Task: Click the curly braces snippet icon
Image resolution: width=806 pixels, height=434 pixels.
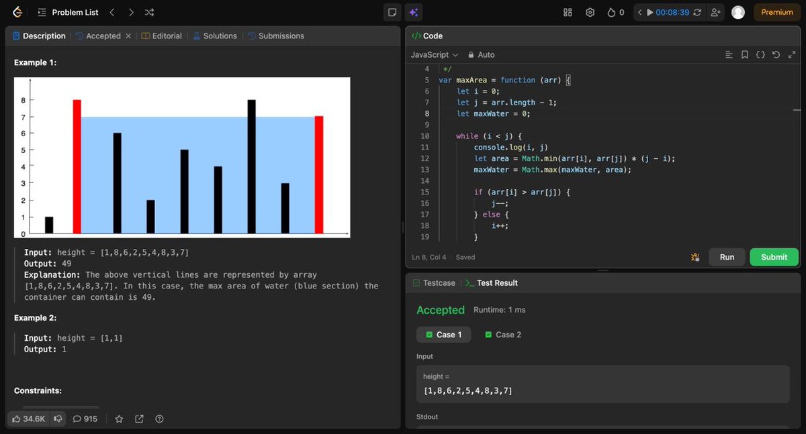Action: 760,55
